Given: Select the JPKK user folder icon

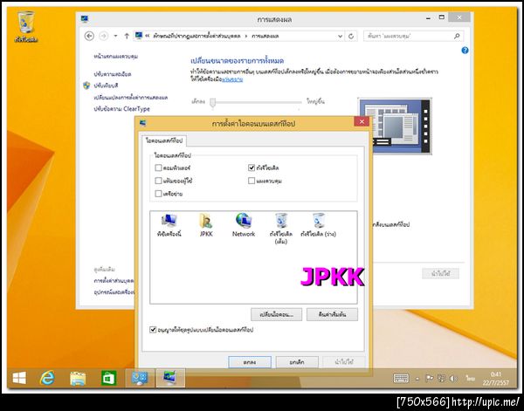Looking at the screenshot, I should click(206, 225).
